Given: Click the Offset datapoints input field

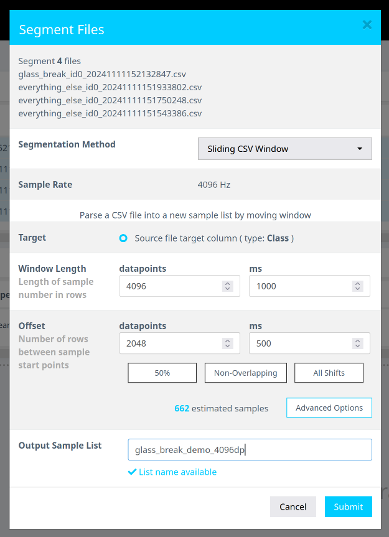Looking at the screenshot, I should click(171, 343).
